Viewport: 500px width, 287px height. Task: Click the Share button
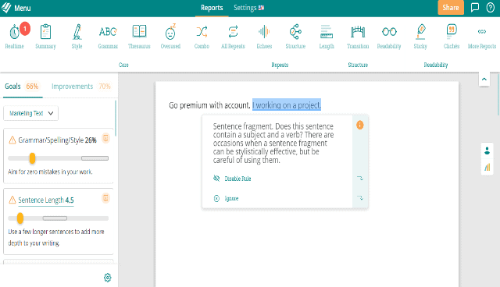(x=451, y=8)
